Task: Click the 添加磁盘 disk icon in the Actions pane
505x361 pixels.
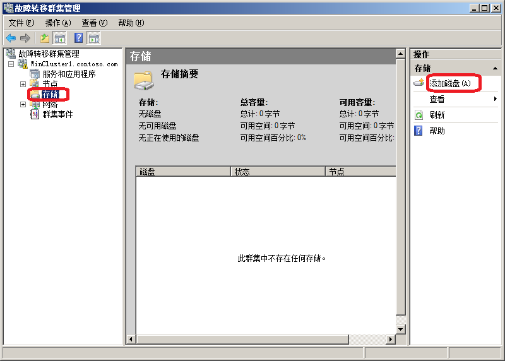Action: [x=419, y=83]
